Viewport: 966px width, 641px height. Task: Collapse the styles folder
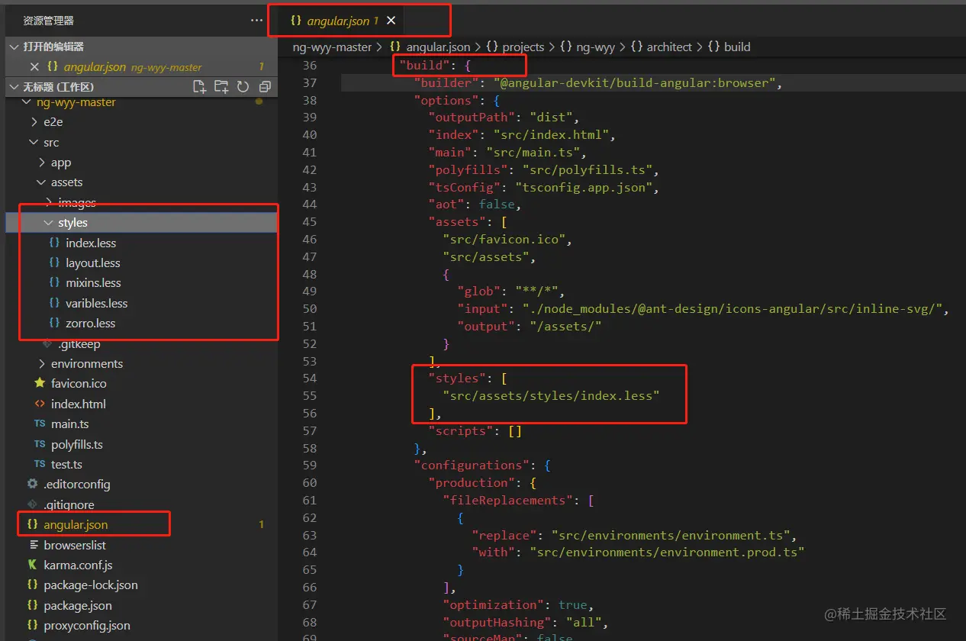click(141, 223)
